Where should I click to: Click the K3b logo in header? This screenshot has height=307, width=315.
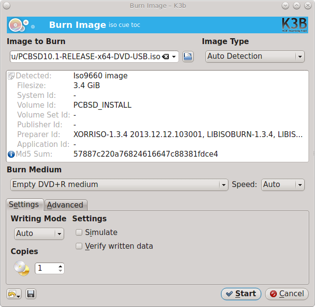click(x=294, y=25)
